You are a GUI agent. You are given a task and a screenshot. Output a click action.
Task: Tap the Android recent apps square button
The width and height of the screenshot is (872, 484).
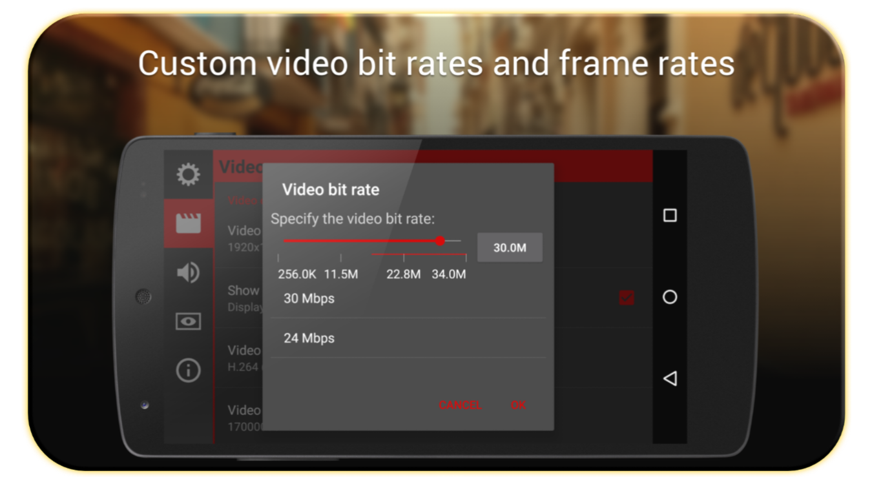point(670,216)
